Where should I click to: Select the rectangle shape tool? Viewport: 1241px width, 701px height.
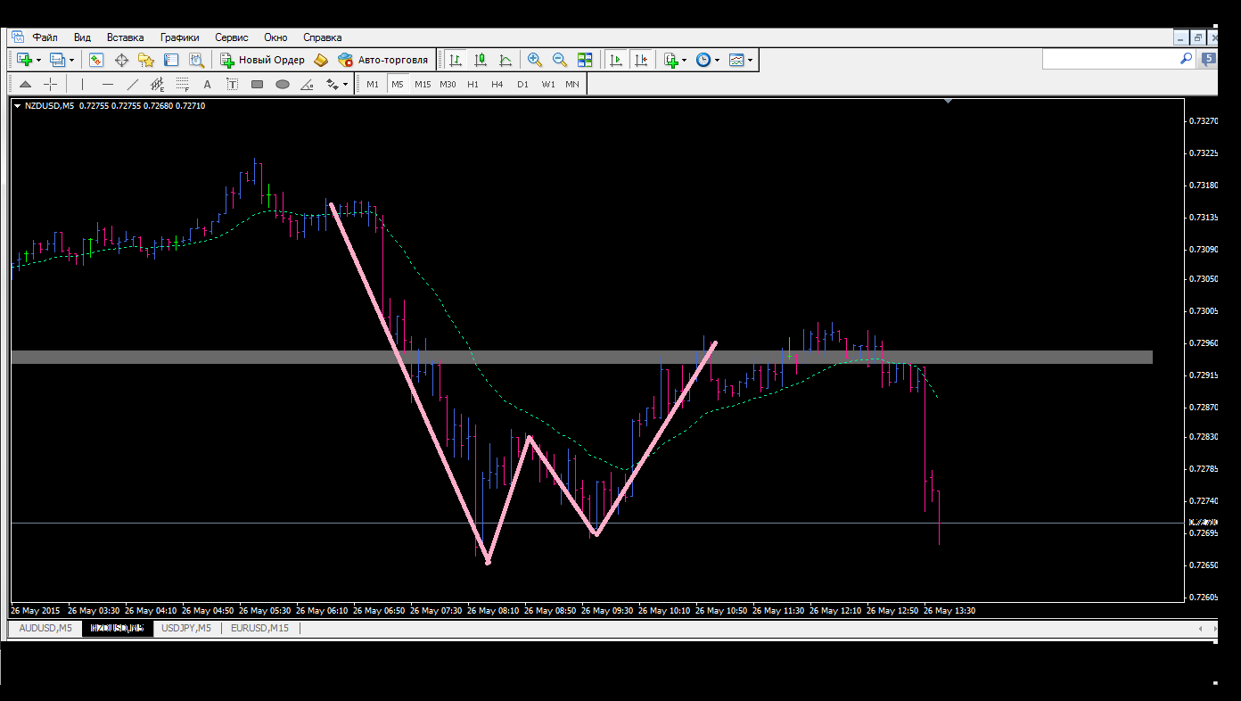coord(258,85)
